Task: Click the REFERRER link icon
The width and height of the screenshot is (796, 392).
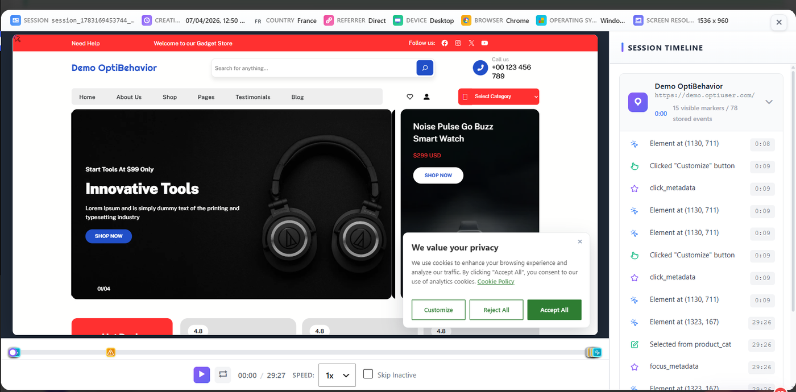Action: coord(329,20)
